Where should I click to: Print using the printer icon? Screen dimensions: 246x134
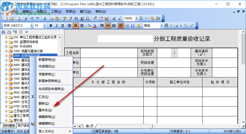tap(25, 18)
